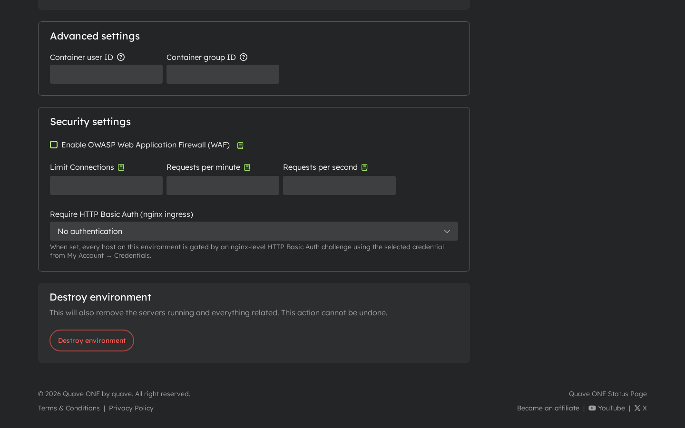
Task: Open the Privacy Policy page
Action: pyautogui.click(x=131, y=408)
